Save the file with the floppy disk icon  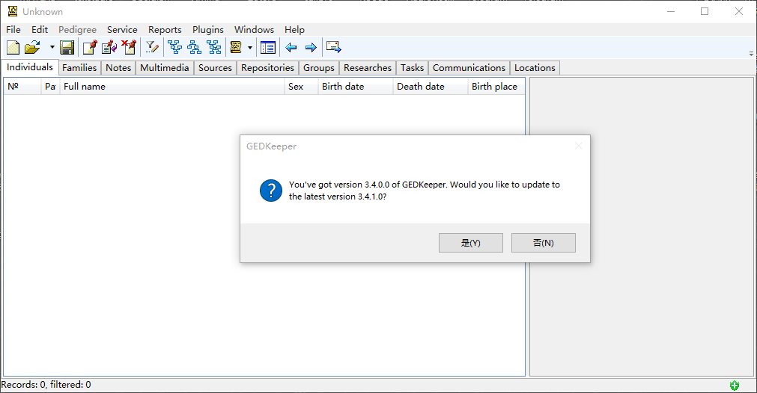pyautogui.click(x=67, y=47)
